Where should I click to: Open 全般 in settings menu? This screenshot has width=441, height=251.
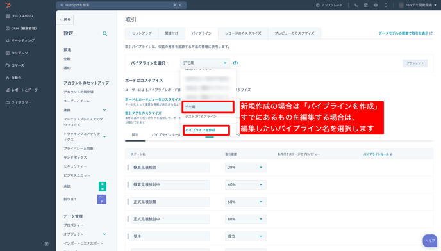[67, 59]
